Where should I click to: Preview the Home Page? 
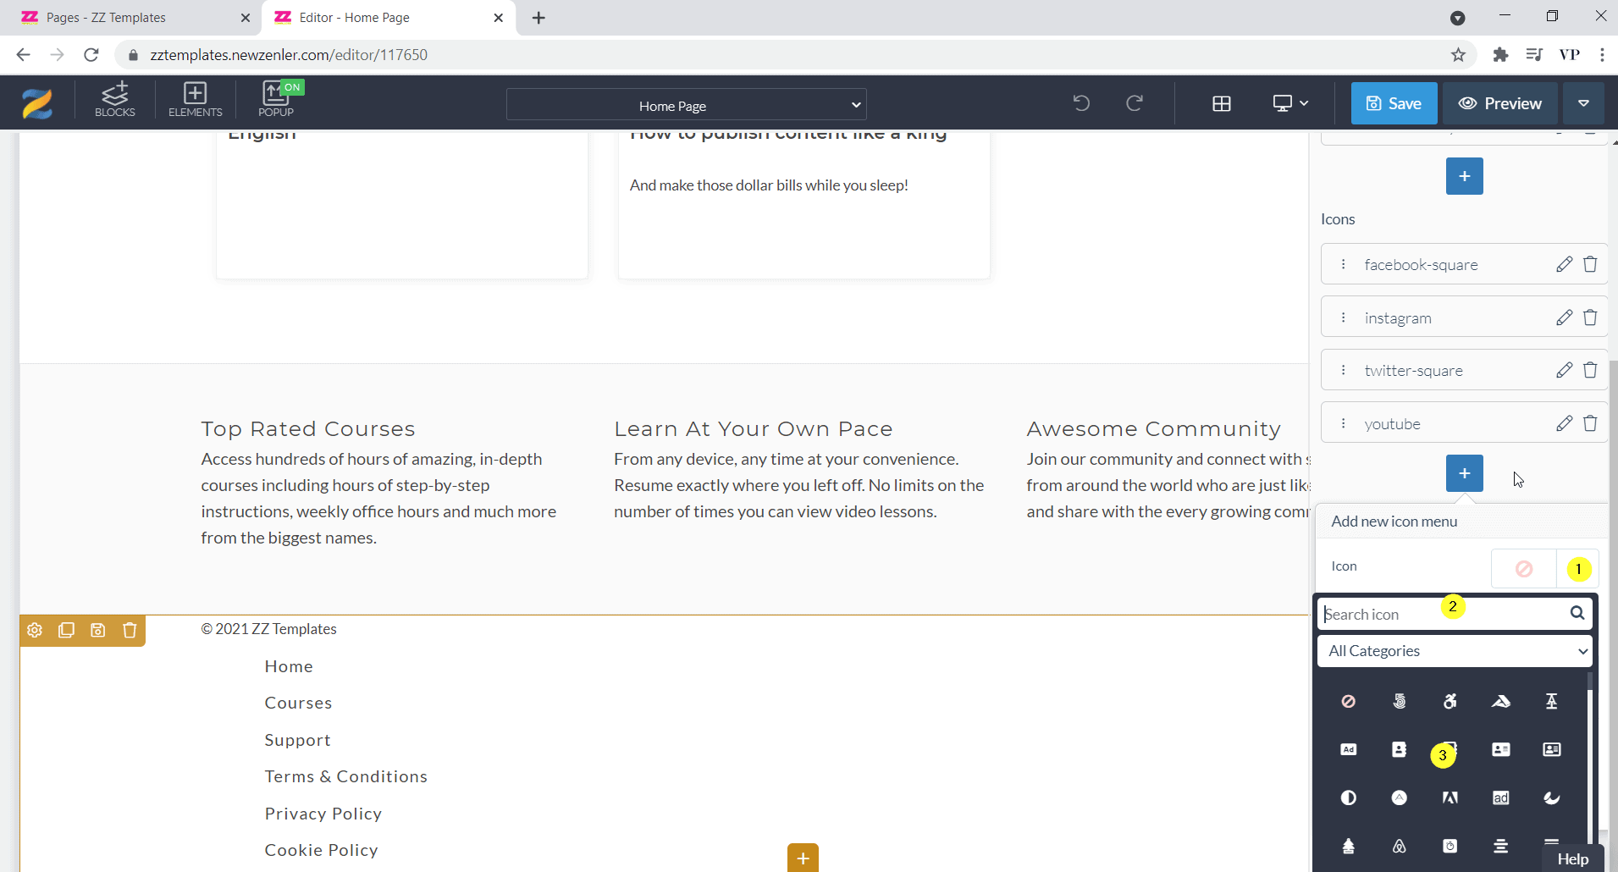click(x=1499, y=103)
